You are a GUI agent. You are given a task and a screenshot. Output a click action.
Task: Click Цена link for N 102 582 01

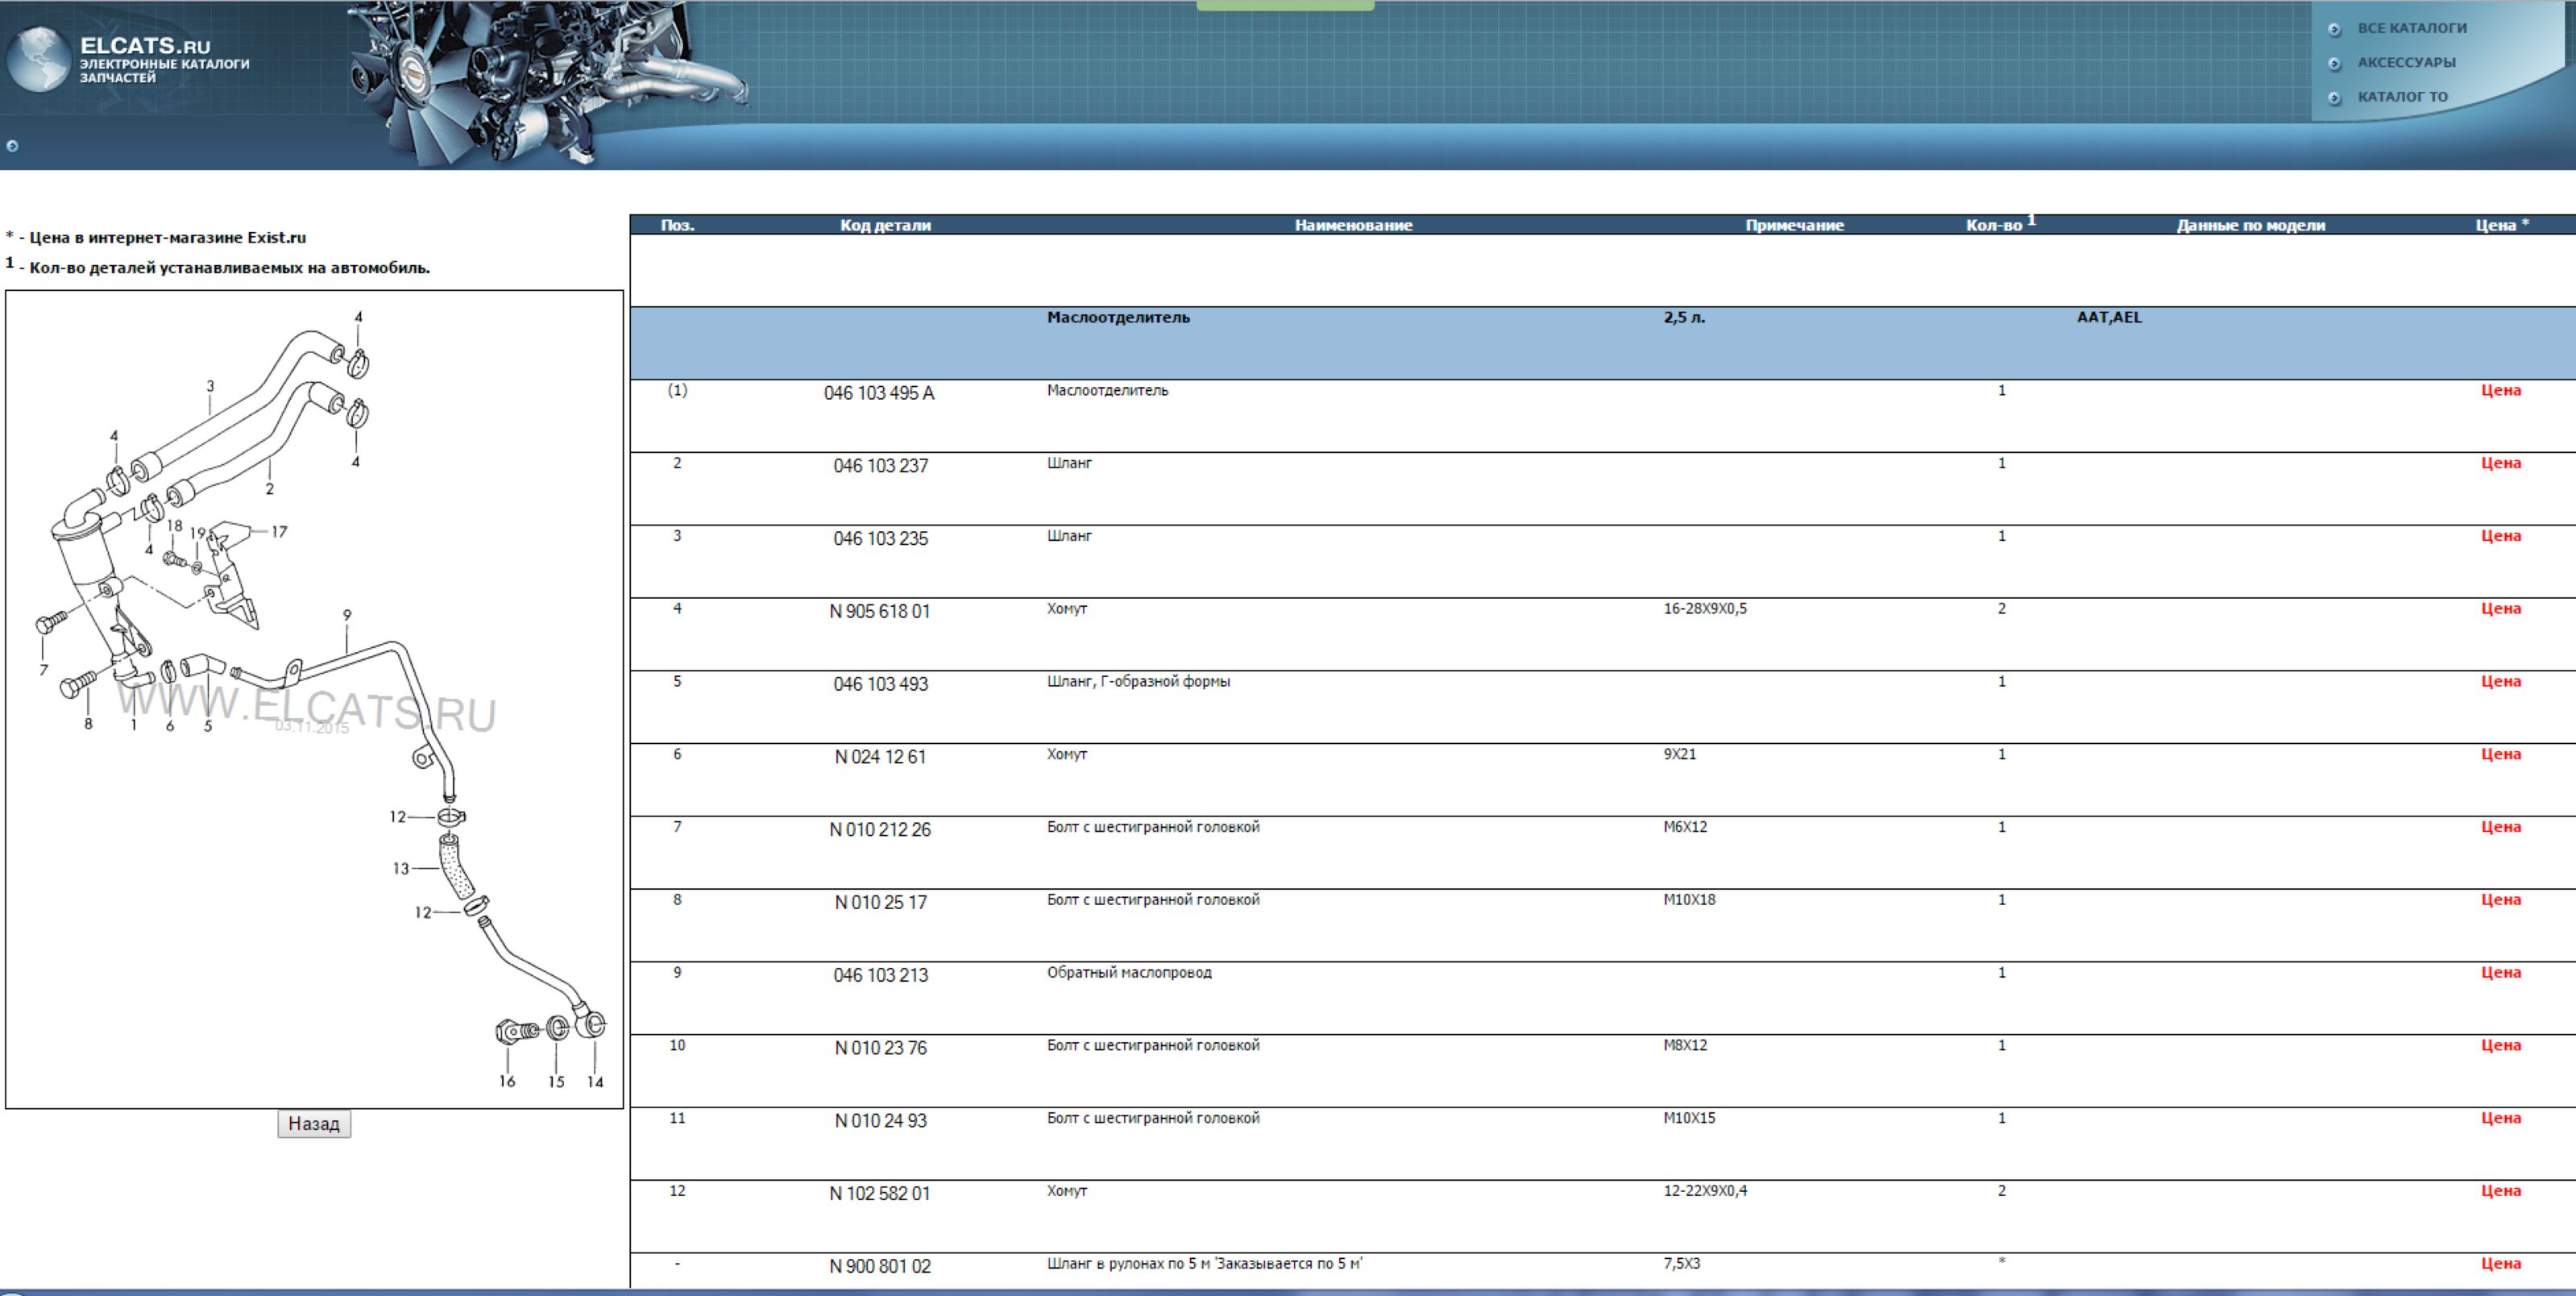pos(2500,1191)
